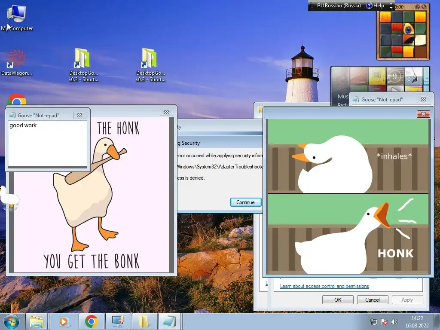Open the yellow folder taskbar item
The width and height of the screenshot is (440, 330).
coord(144,321)
